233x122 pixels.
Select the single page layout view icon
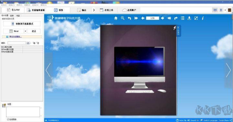221,10
